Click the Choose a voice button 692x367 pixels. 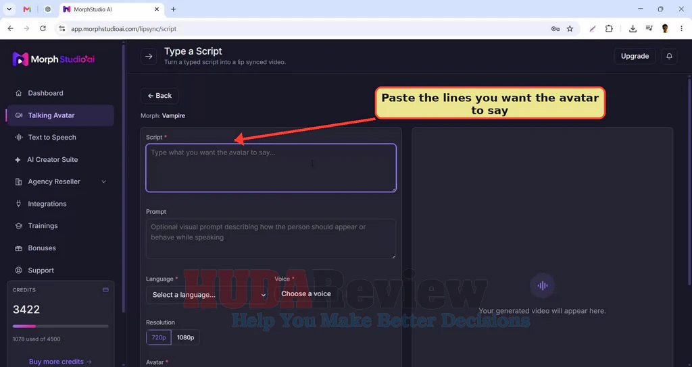click(306, 294)
